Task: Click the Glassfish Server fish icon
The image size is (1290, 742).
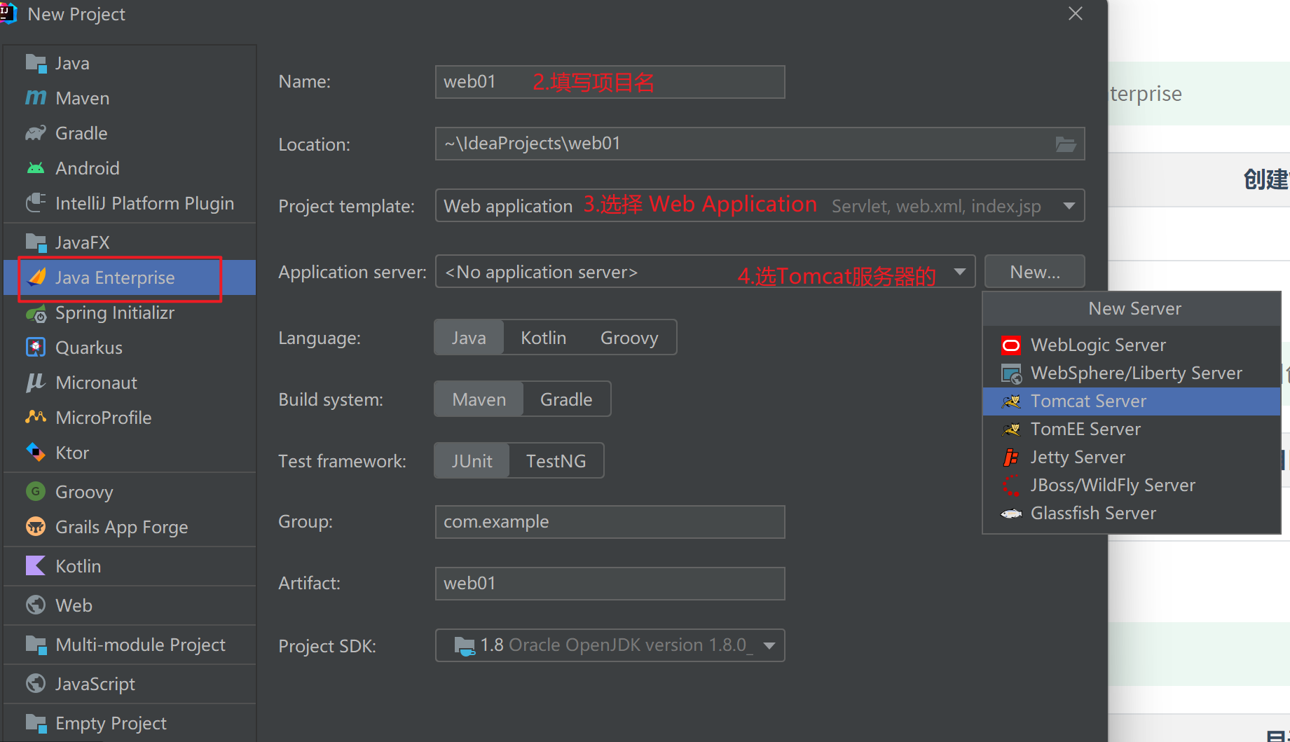Action: pyautogui.click(x=1011, y=514)
